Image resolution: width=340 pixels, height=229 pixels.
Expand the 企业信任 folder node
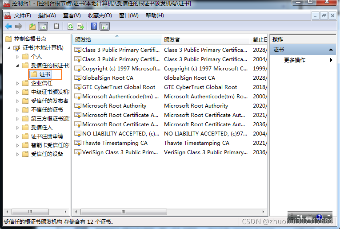click(x=18, y=83)
